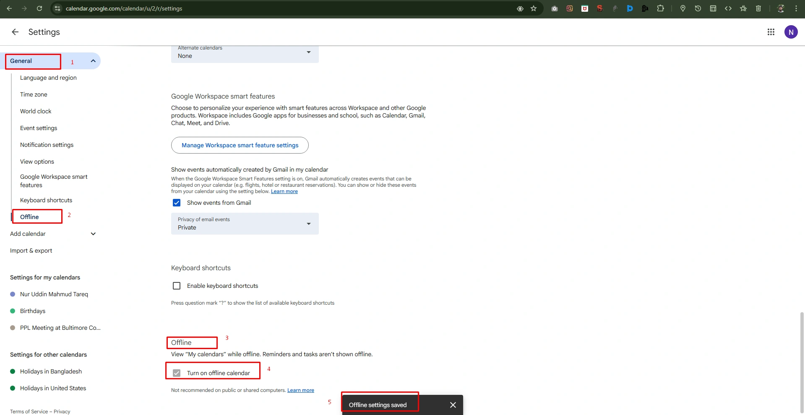The width and height of the screenshot is (805, 415).
Task: Open the Google apps grid
Action: tap(771, 32)
